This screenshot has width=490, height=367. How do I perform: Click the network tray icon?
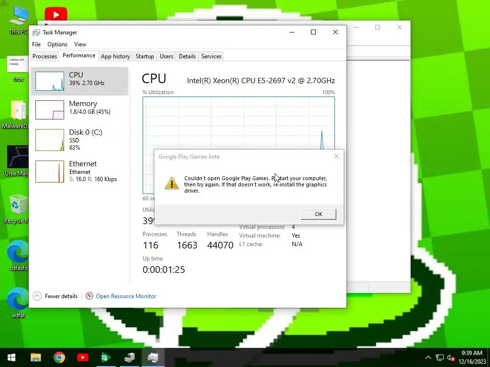tap(440, 357)
